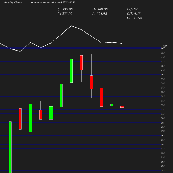
Task: Click the 365 price axis label
Action: tap(163, 92)
